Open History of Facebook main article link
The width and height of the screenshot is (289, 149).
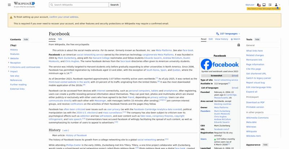76,135
